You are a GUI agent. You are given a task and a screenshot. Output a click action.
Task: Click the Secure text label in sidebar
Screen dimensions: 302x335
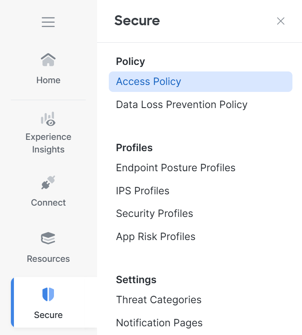coord(48,315)
